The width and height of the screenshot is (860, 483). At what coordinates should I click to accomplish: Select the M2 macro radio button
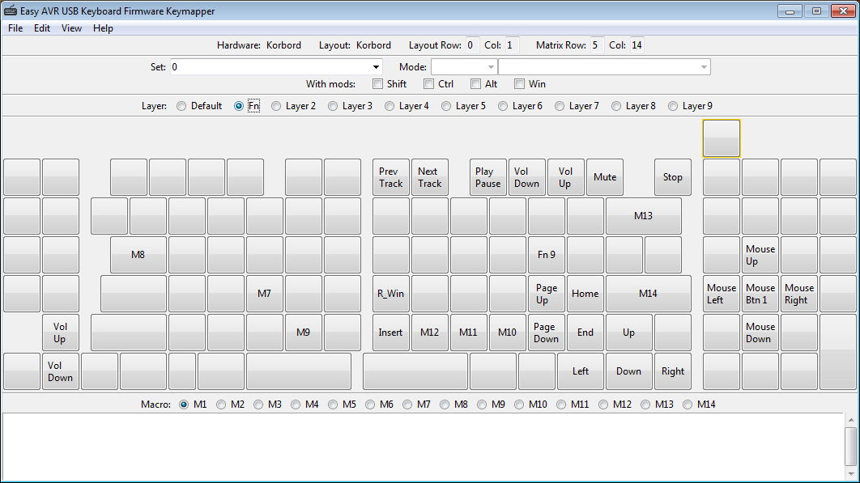(x=221, y=405)
